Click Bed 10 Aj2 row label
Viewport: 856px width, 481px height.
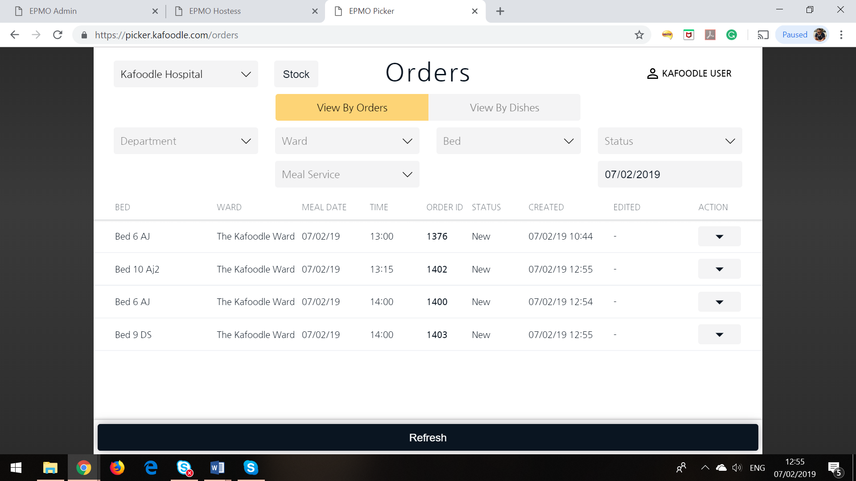tap(137, 269)
